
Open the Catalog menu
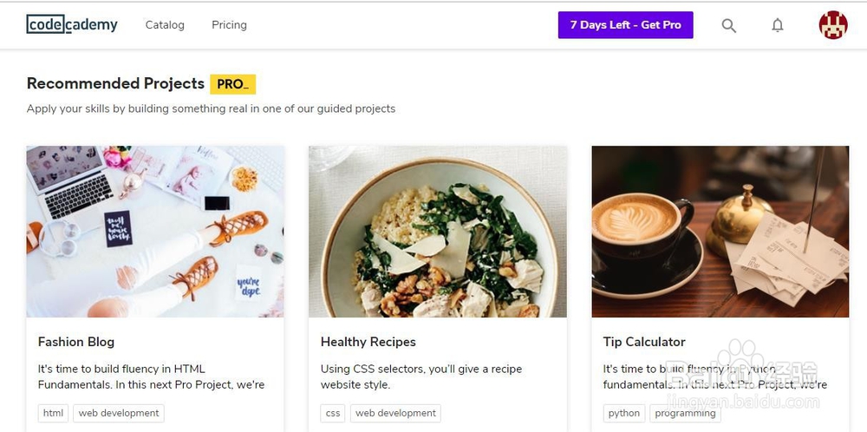(x=165, y=25)
